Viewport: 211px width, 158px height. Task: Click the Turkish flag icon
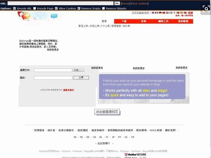point(185,13)
